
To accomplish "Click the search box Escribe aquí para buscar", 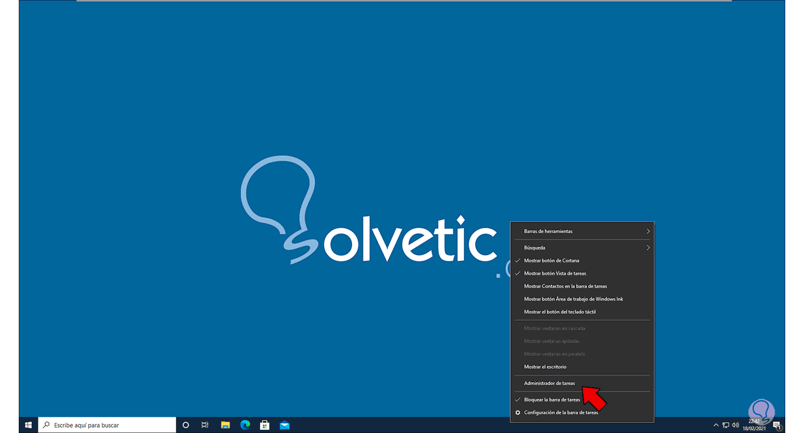I will (x=107, y=424).
